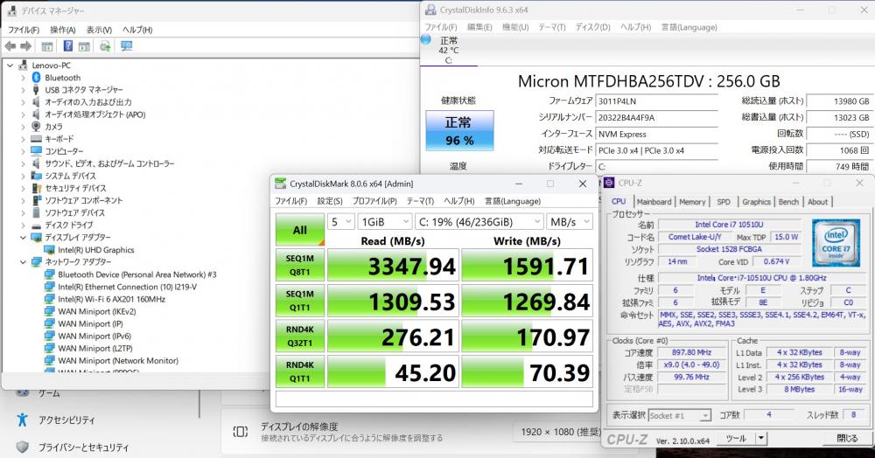Click the CrystalDiskInfo blue disk status icon
The height and width of the screenshot is (458, 875).
[x=426, y=39]
